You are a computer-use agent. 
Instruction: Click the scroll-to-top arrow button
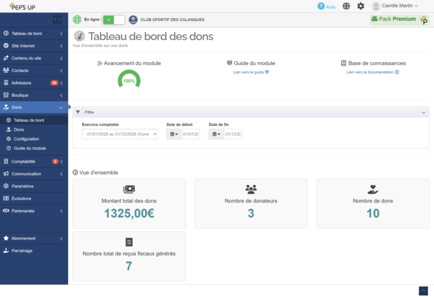(x=423, y=291)
